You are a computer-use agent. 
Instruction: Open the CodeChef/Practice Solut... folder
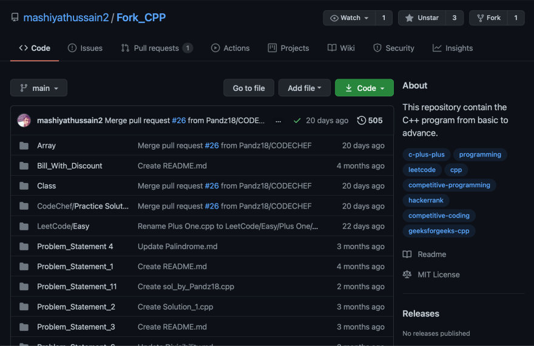pos(83,206)
